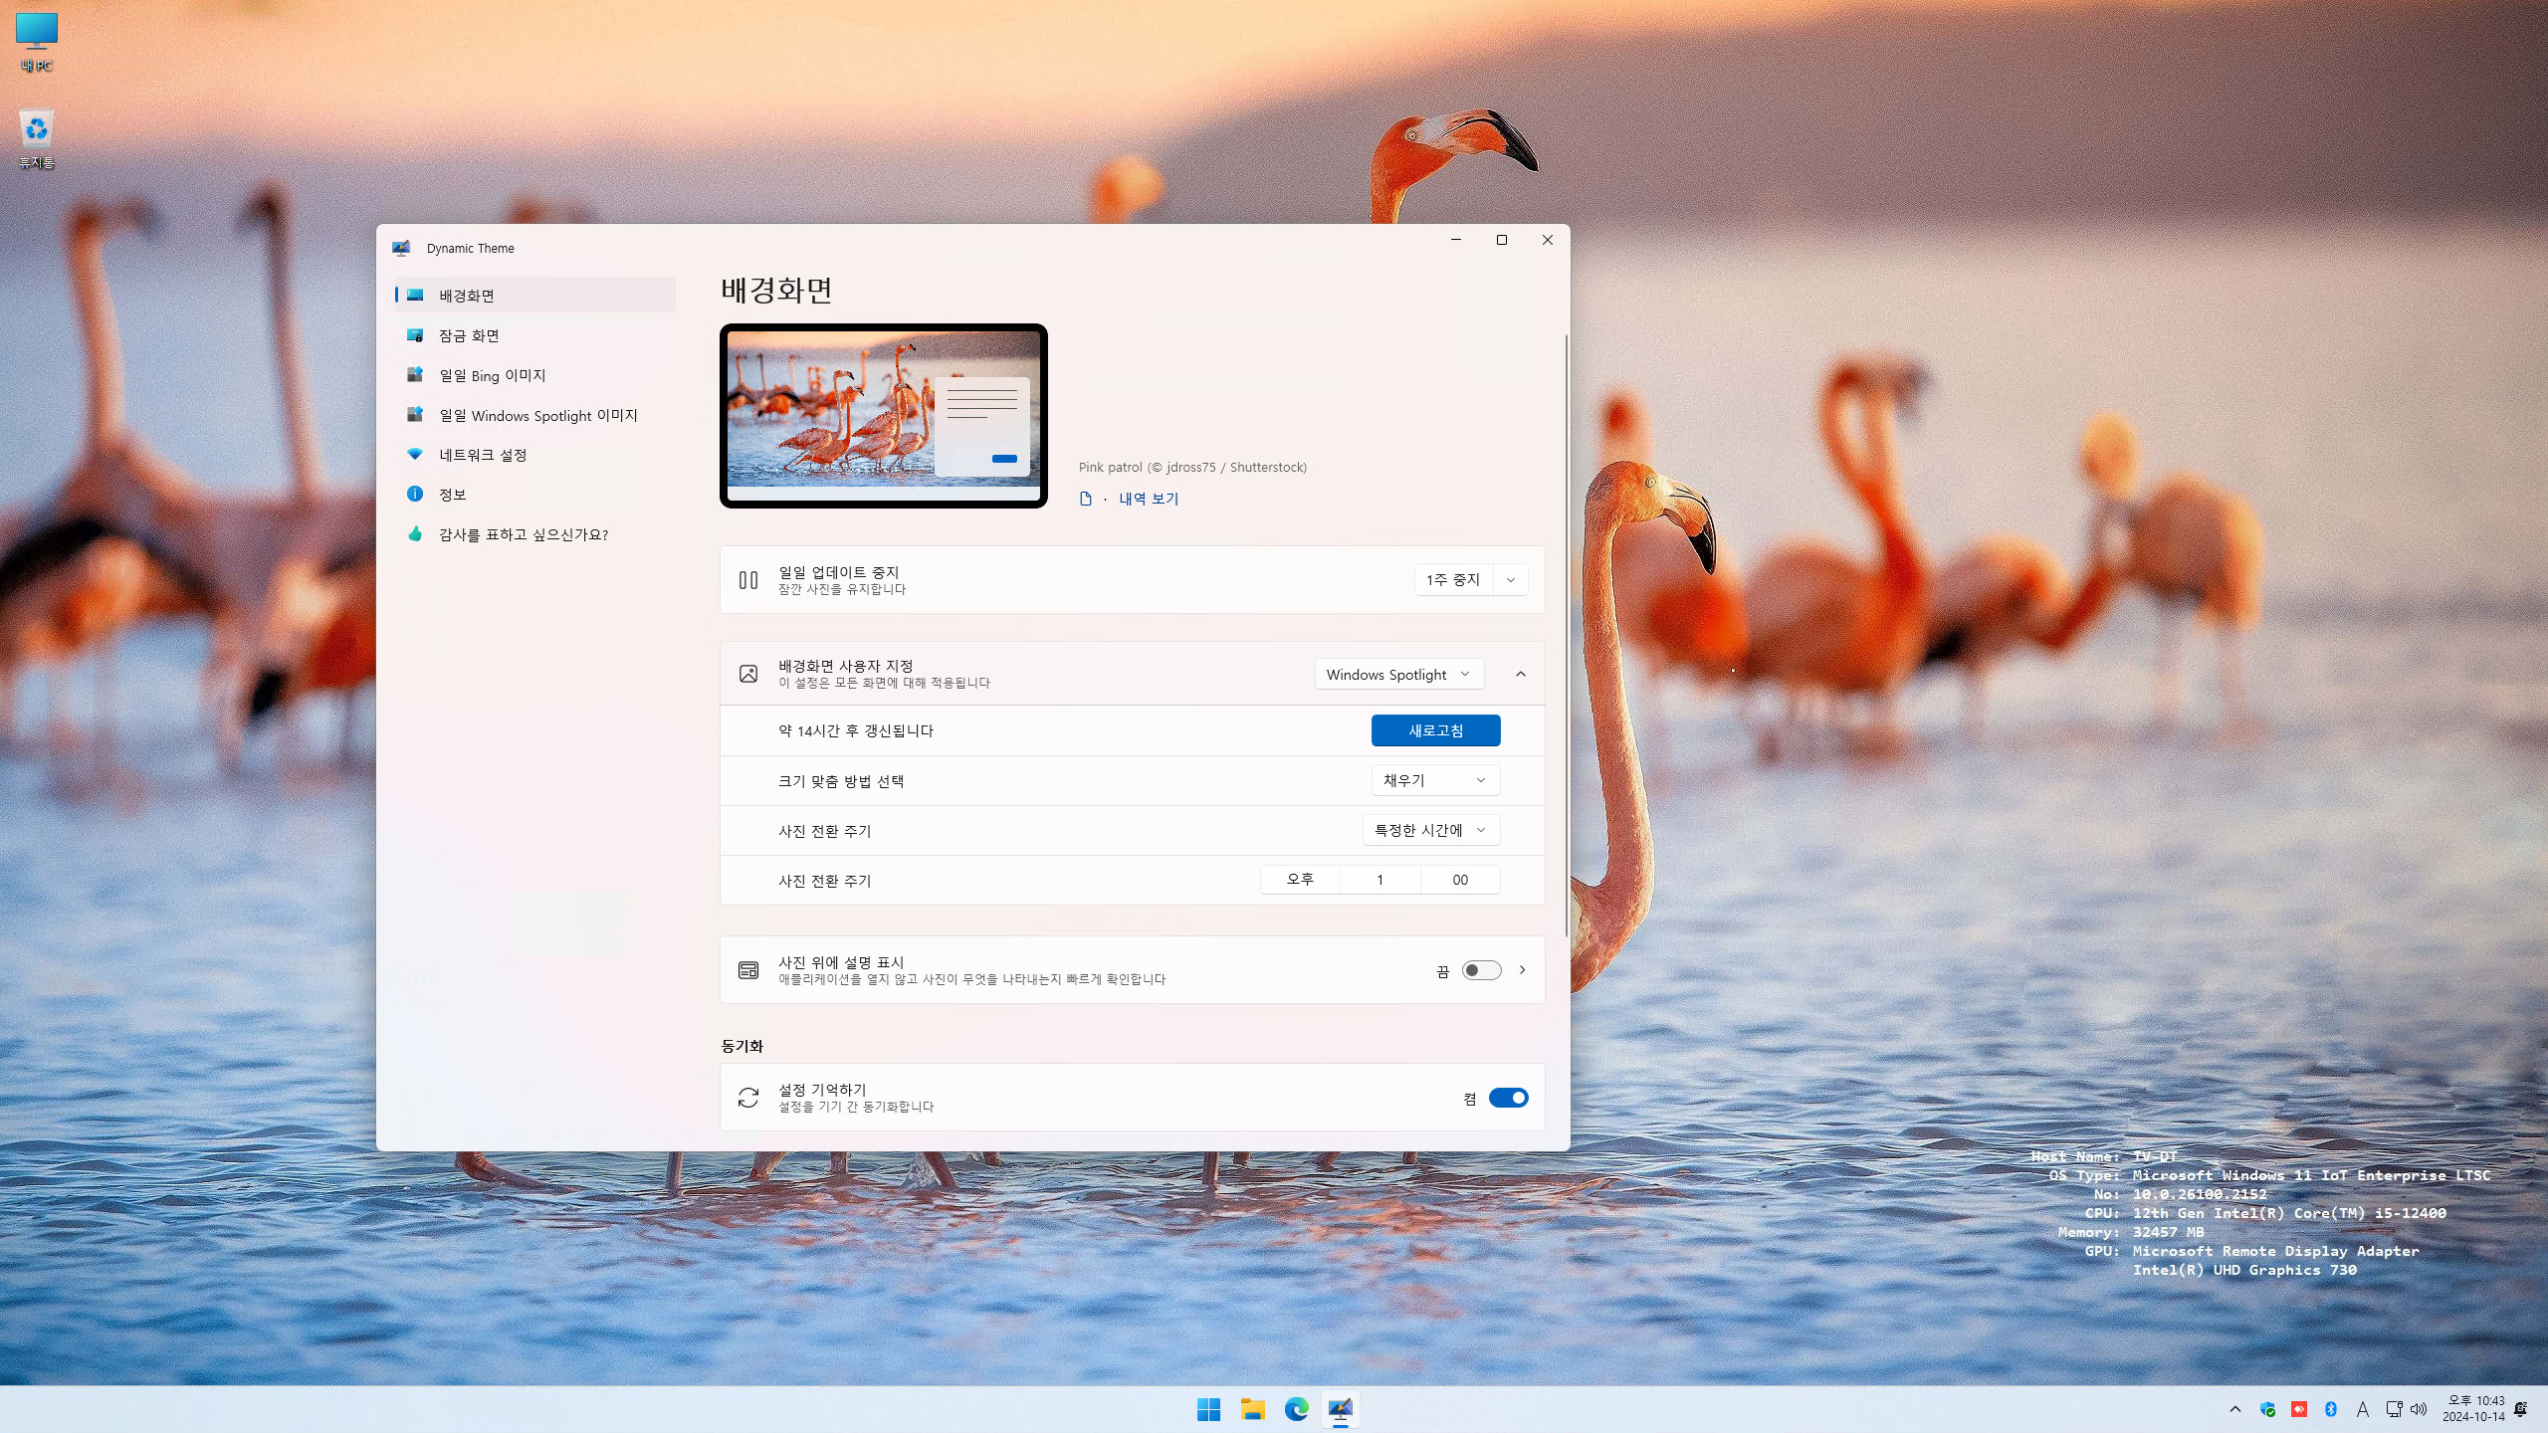Viewport: 2548px width, 1433px height.
Task: Click the caption card icon for 사진 위에 설명 표시
Action: click(748, 970)
